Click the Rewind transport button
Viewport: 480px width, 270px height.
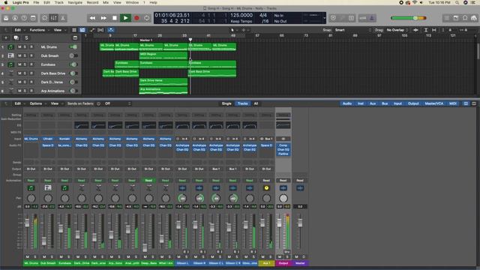(92, 18)
